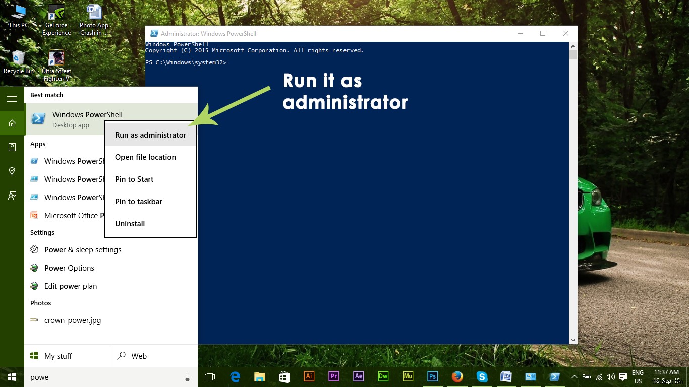The height and width of the screenshot is (387, 689).
Task: Open the Edit power plan result
Action: point(111,286)
